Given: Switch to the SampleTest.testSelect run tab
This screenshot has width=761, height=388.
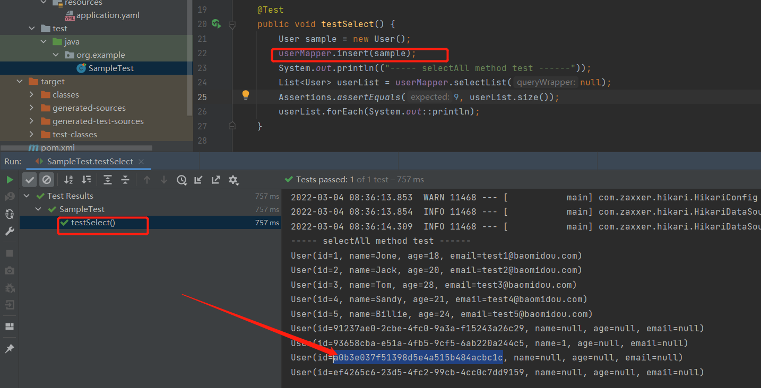Looking at the screenshot, I should (88, 161).
